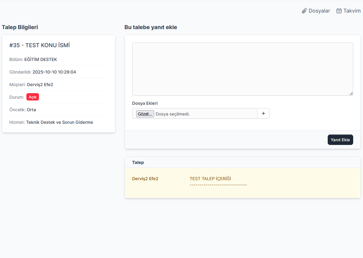Click the Talep section header
The width and height of the screenshot is (363, 258).
[x=138, y=162]
